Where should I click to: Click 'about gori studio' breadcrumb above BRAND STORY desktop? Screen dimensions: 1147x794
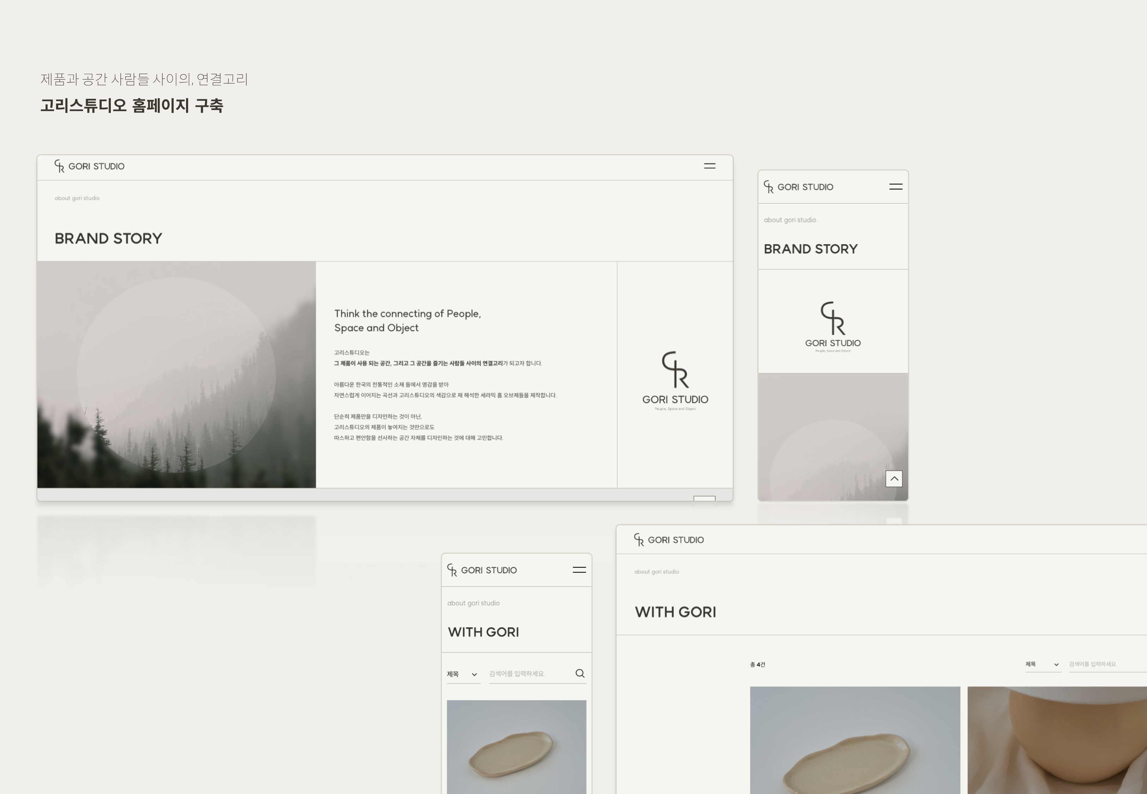point(77,198)
